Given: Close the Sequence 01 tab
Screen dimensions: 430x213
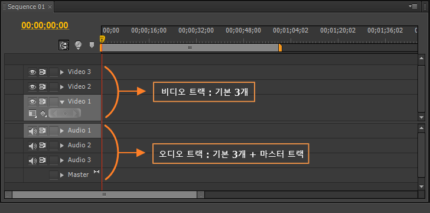Looking at the screenshot, I should coord(50,7).
